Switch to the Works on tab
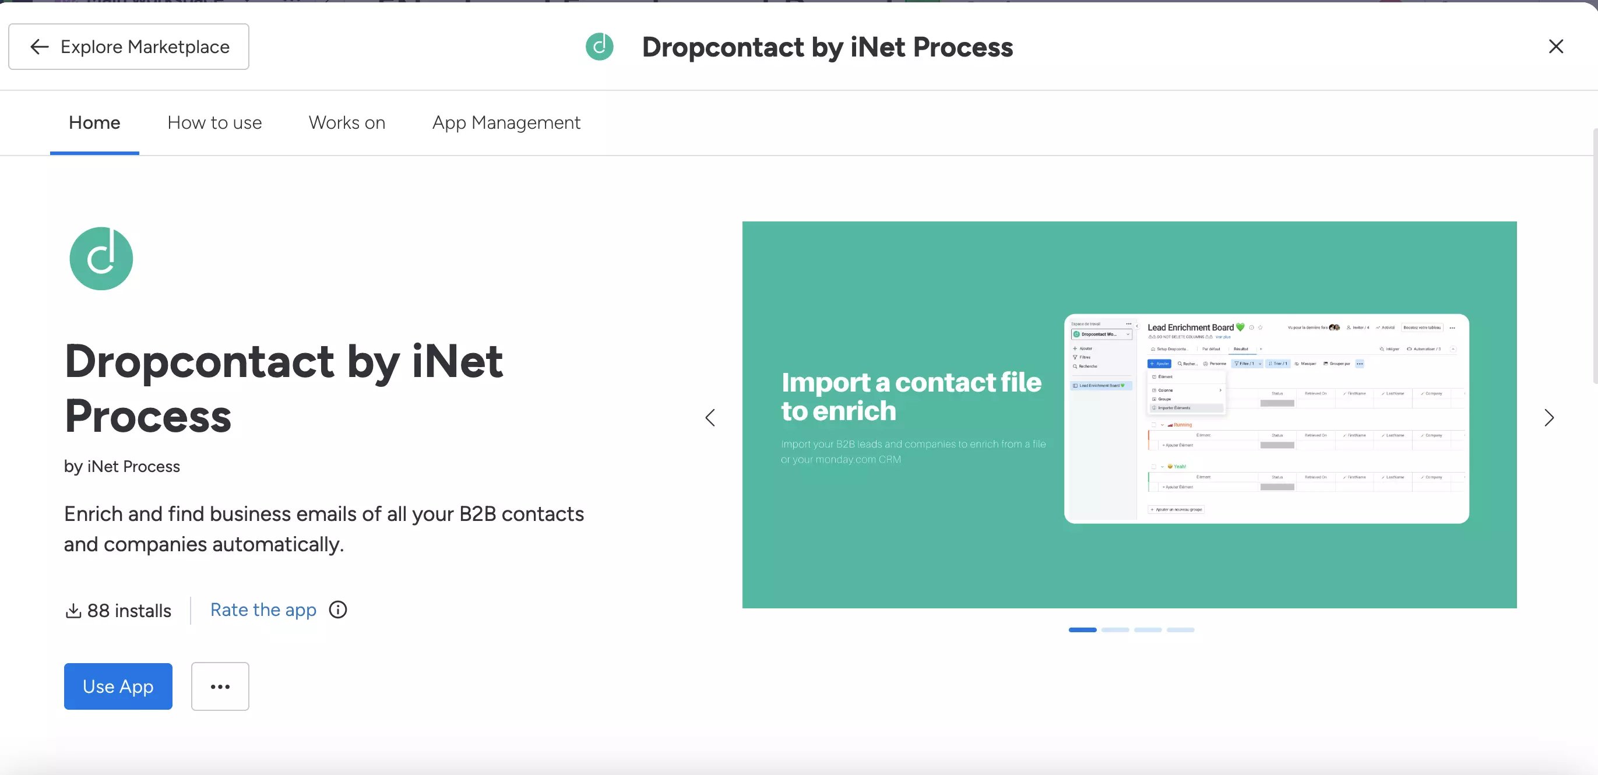 (x=347, y=123)
